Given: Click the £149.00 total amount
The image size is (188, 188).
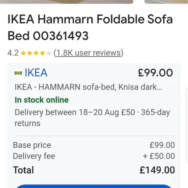Looking at the screenshot, I should (157, 170).
